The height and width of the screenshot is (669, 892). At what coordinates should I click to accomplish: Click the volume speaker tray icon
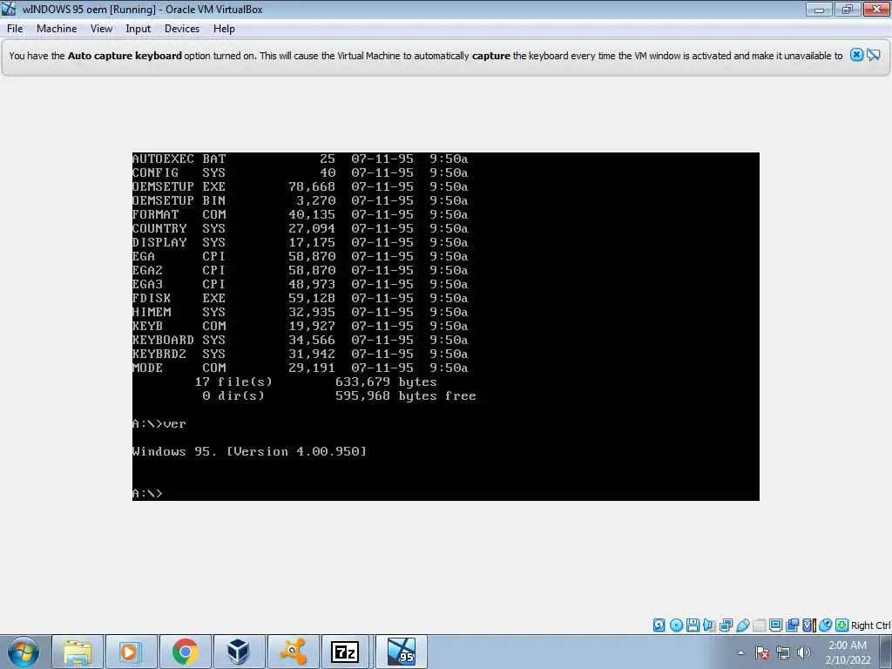coord(803,652)
